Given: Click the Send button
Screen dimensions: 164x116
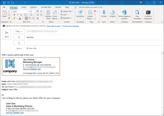Looking at the screenshot, I should point(7,34).
